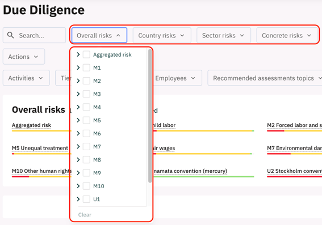Screen dimensions: 322x225
Task: Open the Actions dropdown menu
Action: click(24, 57)
